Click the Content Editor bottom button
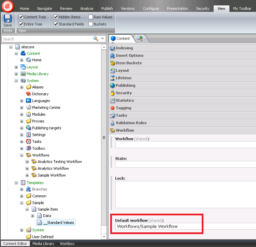The height and width of the screenshot is (247, 256). [15, 243]
